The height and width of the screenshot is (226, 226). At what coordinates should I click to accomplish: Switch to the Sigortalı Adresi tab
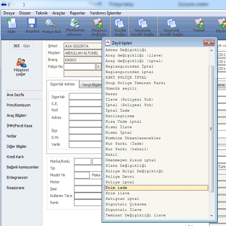click(62, 84)
